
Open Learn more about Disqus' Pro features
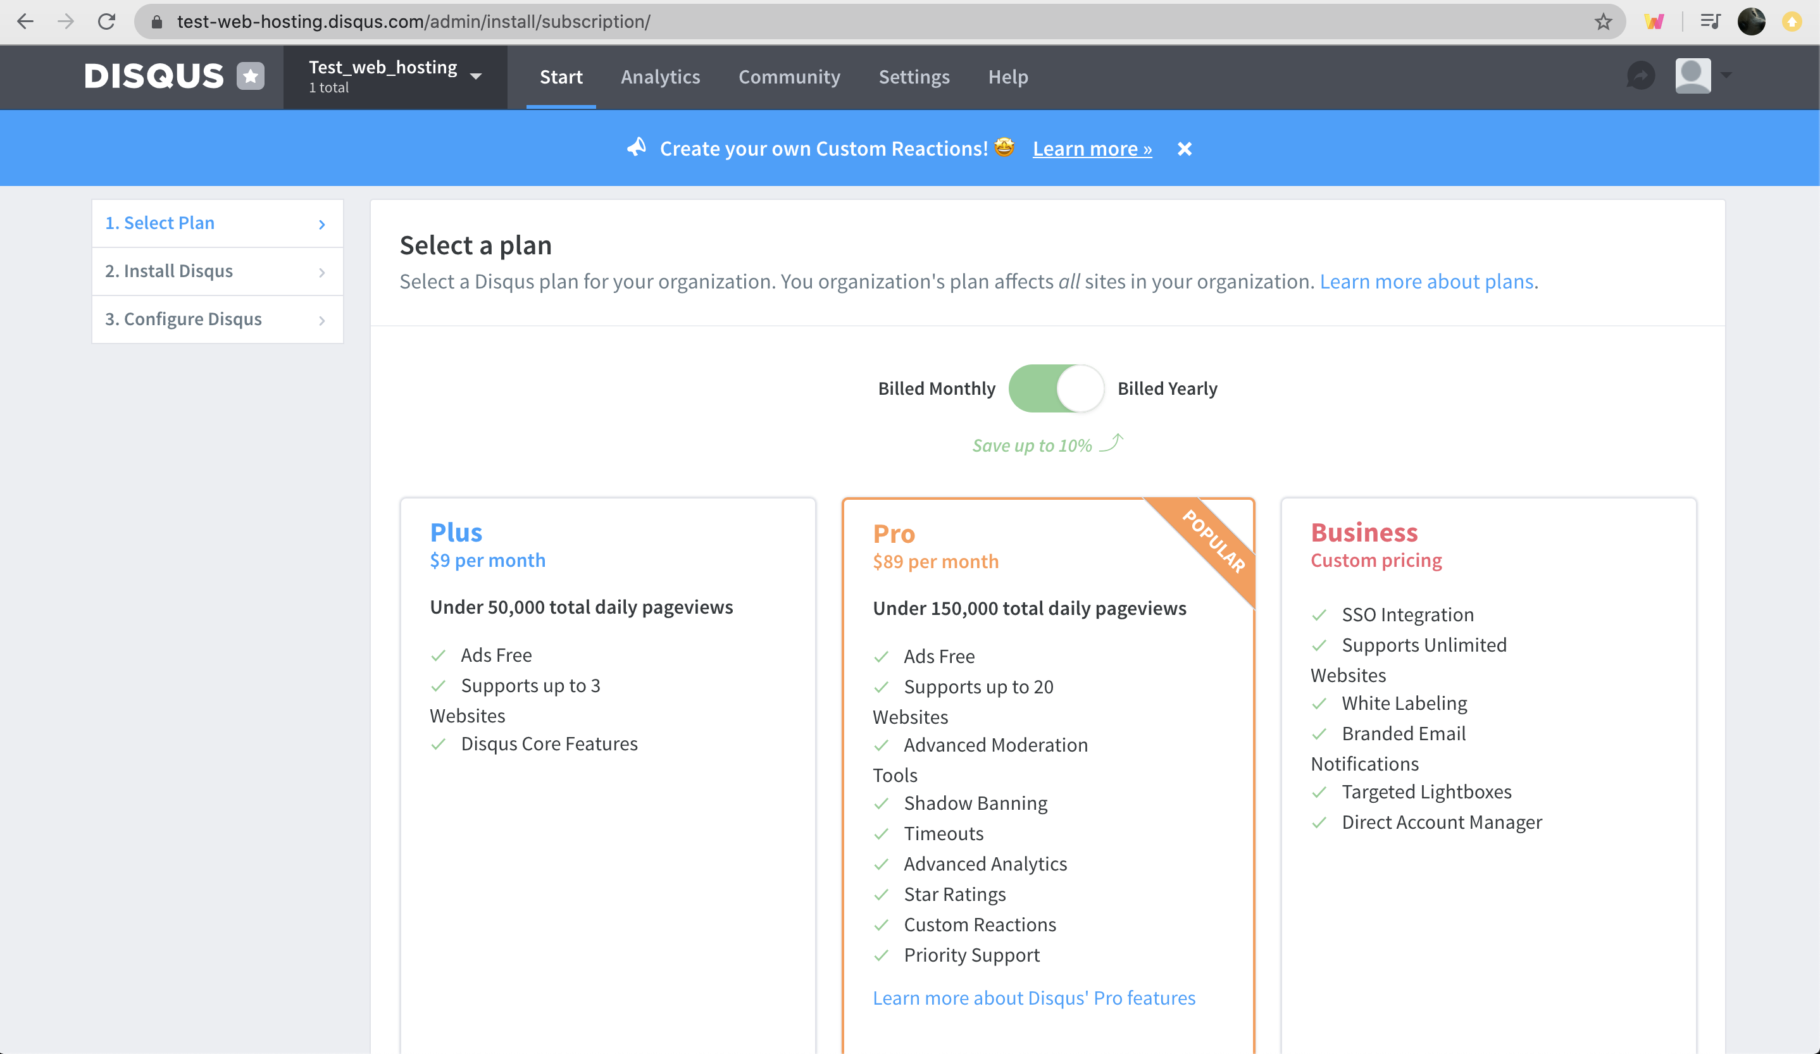[x=1033, y=998]
